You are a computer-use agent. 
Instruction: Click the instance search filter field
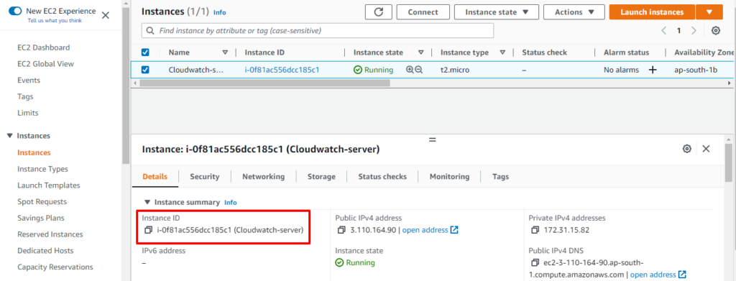click(317, 30)
